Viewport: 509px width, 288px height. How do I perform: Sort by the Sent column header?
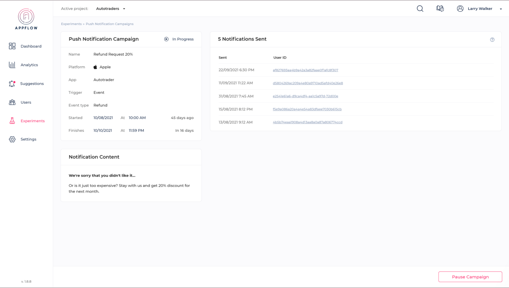click(x=223, y=57)
